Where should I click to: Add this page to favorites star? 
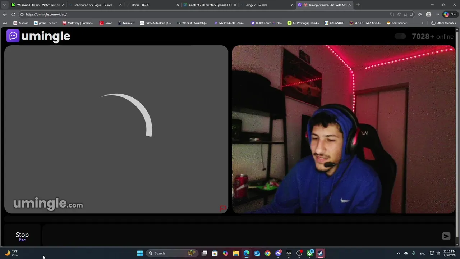(406, 14)
